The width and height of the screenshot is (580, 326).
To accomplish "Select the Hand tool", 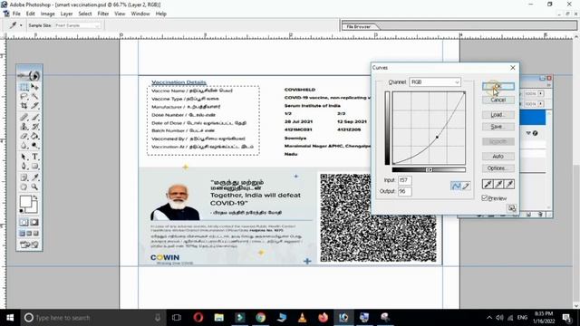I will click(x=24, y=187).
